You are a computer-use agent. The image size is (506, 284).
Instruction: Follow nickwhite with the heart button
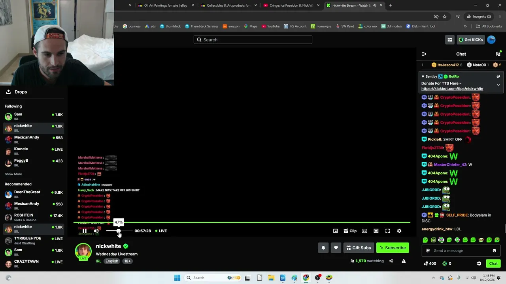(x=336, y=248)
